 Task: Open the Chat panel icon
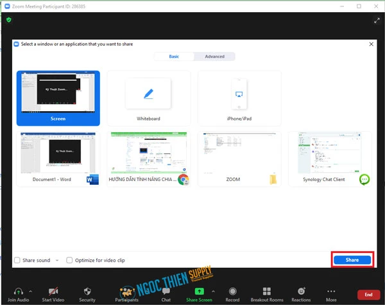(x=166, y=292)
